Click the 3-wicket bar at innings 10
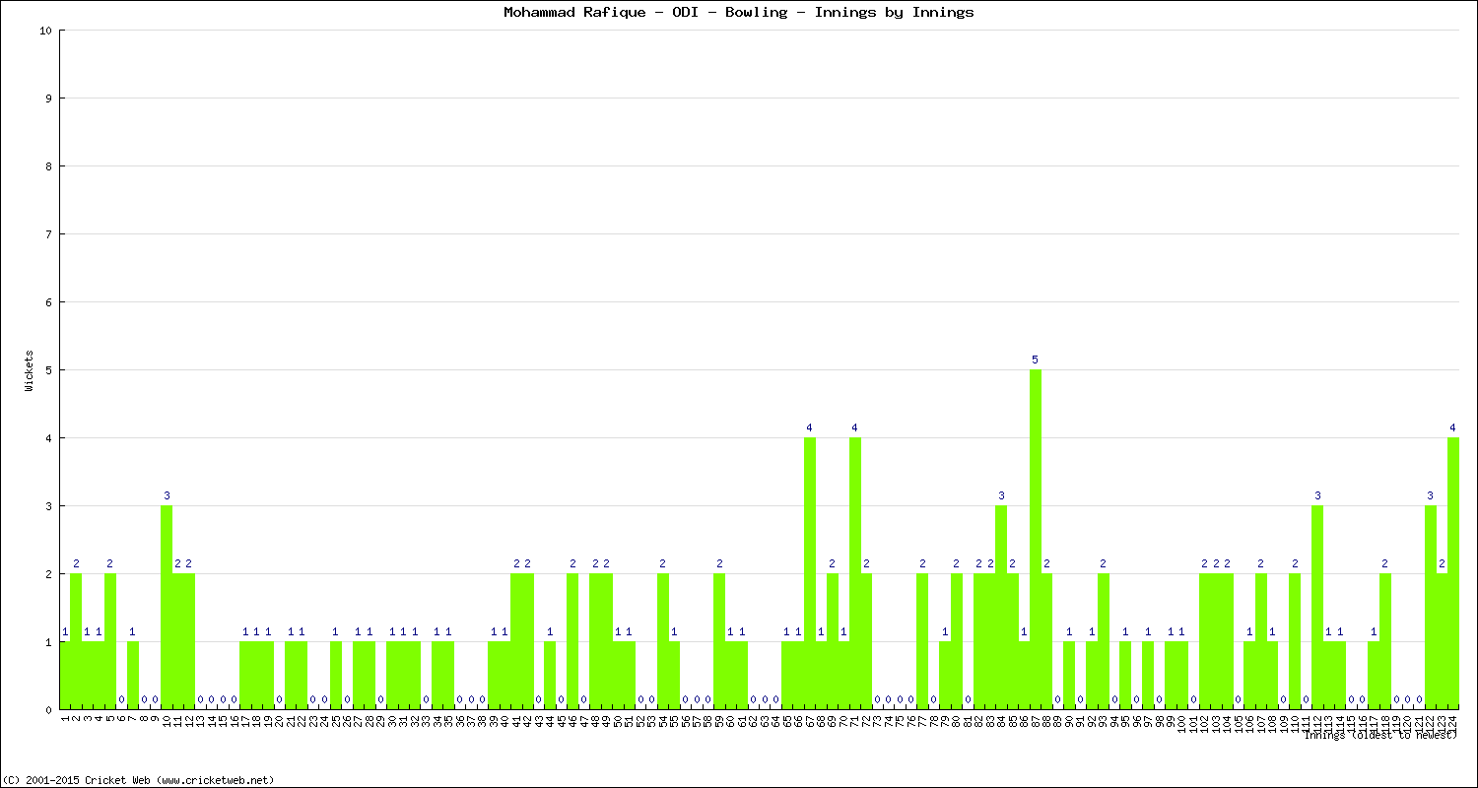Viewport: 1478px width, 788px height. click(x=167, y=608)
